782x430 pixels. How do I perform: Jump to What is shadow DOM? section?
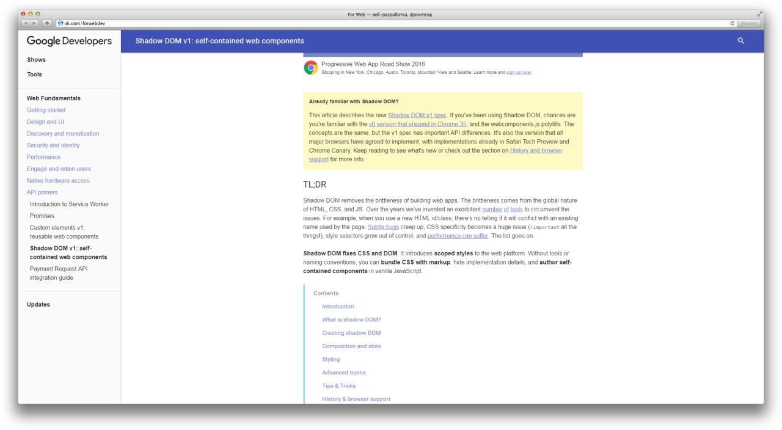[x=351, y=319]
